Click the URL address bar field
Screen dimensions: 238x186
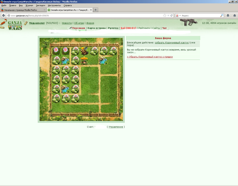click(x=86, y=16)
